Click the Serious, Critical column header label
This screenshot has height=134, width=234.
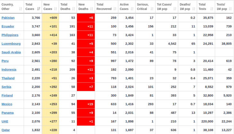point(143,7)
